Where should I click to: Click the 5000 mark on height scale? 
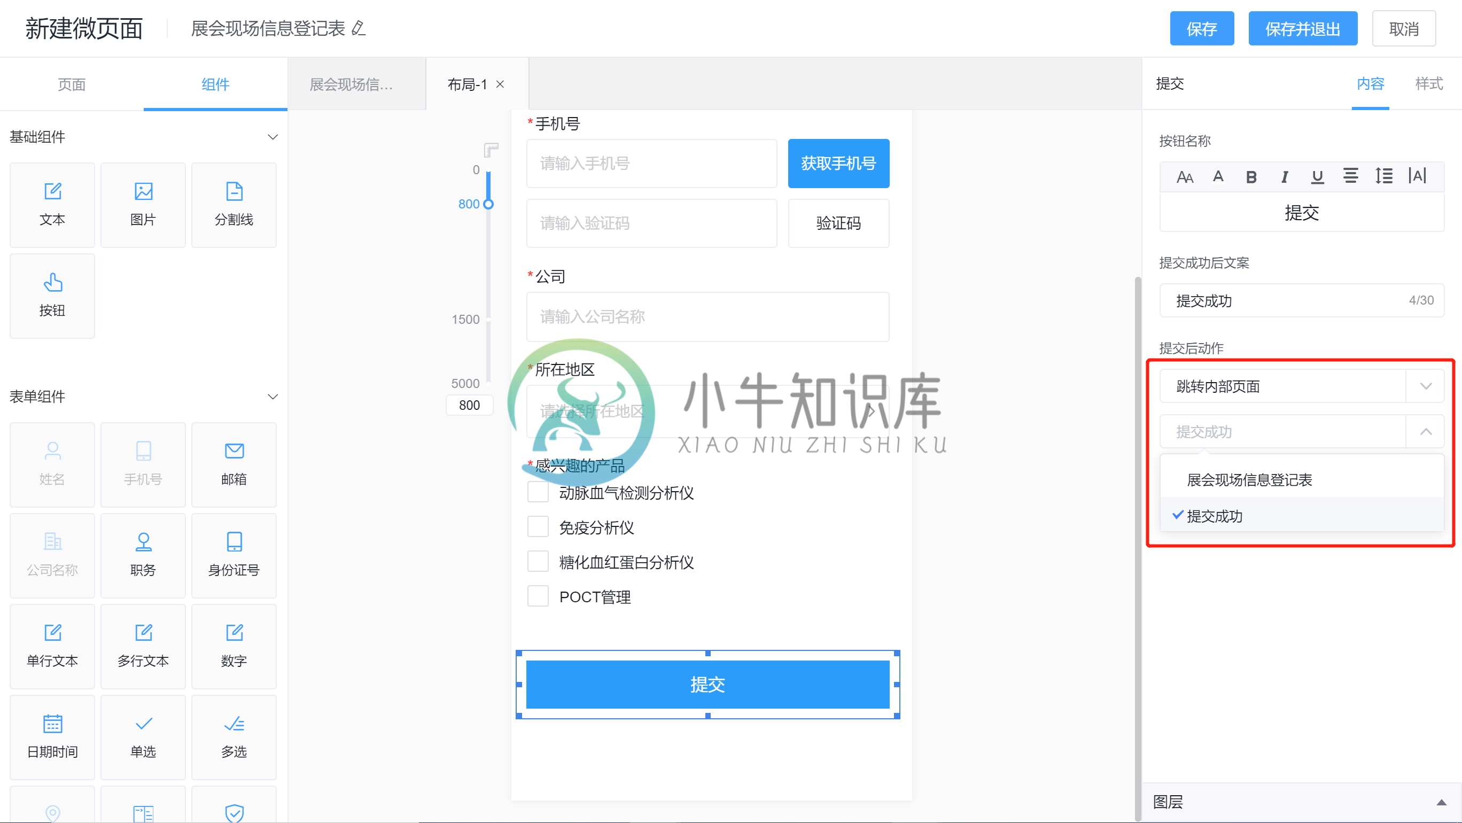pos(465,383)
